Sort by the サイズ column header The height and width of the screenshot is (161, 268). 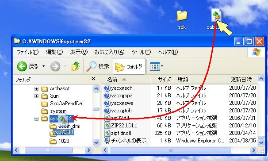[162, 79]
